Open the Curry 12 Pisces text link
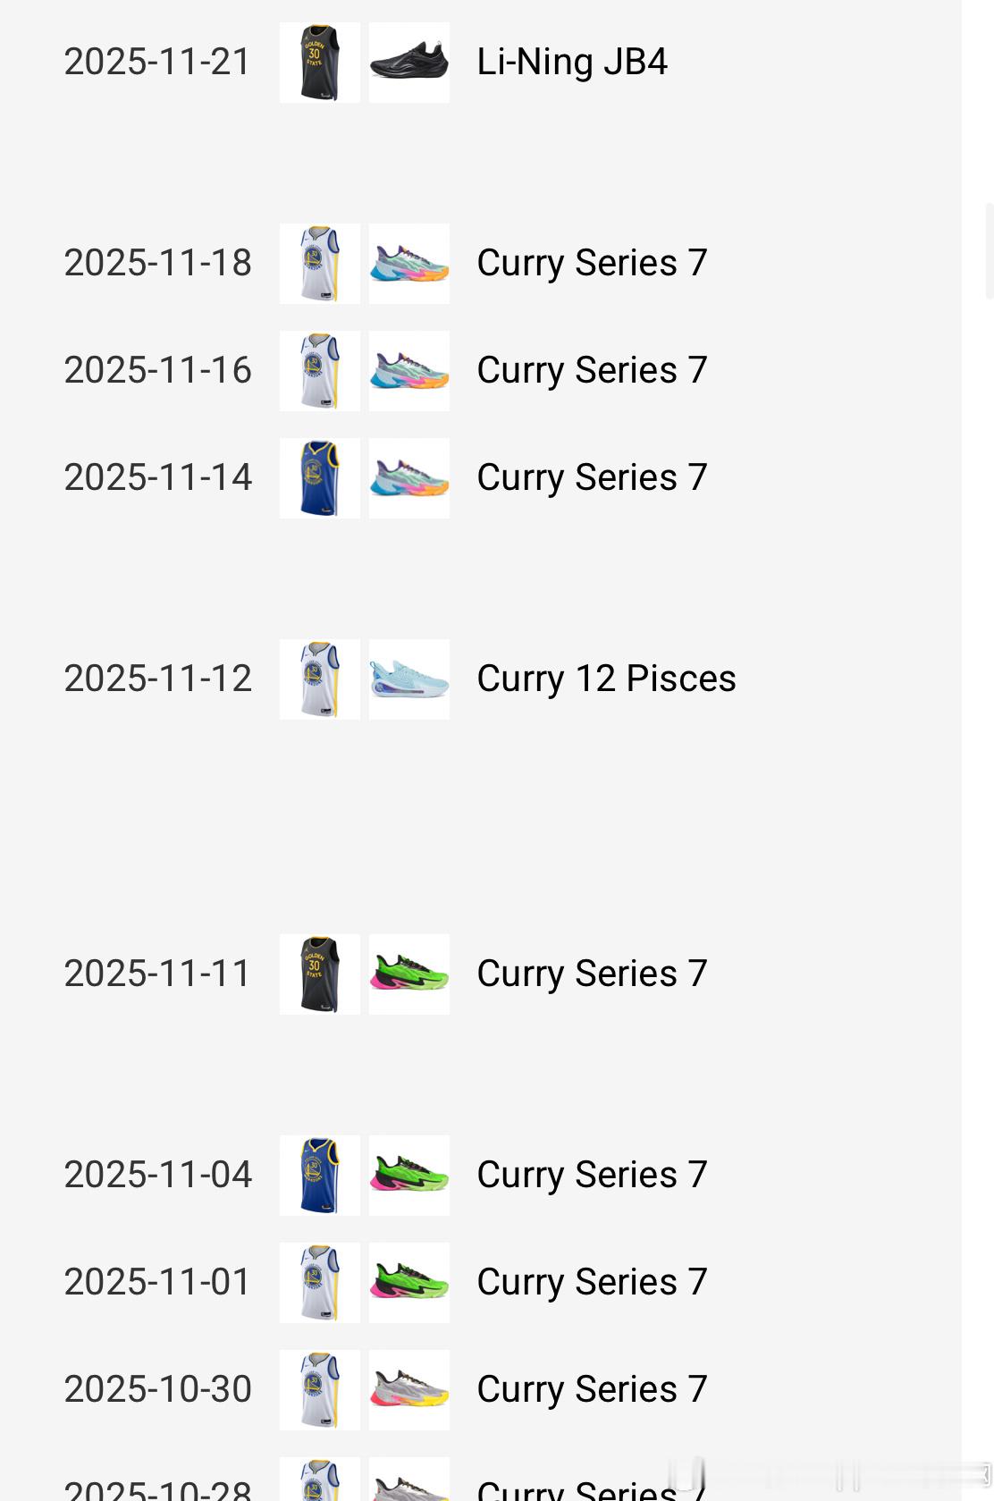The width and height of the screenshot is (1002, 1501). 606,679
